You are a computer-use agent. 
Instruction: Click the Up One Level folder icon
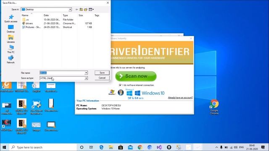(81, 9)
